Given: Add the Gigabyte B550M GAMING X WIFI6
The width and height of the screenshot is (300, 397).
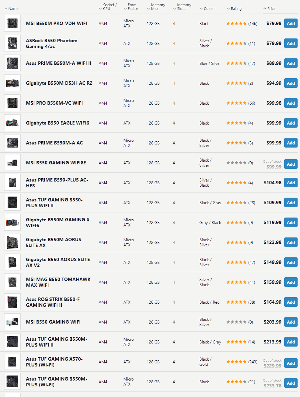Looking at the screenshot, I should point(291,223).
